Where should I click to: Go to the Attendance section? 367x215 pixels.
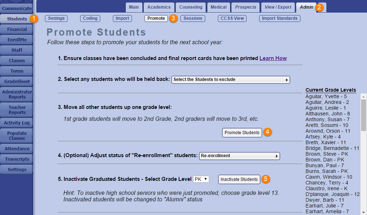pos(17,149)
